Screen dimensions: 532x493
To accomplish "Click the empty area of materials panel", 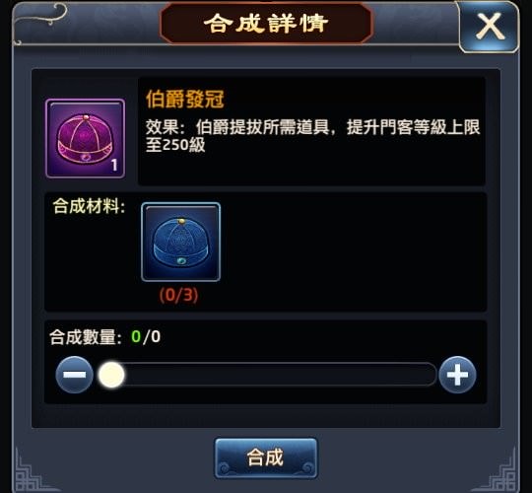I will (x=353, y=252).
